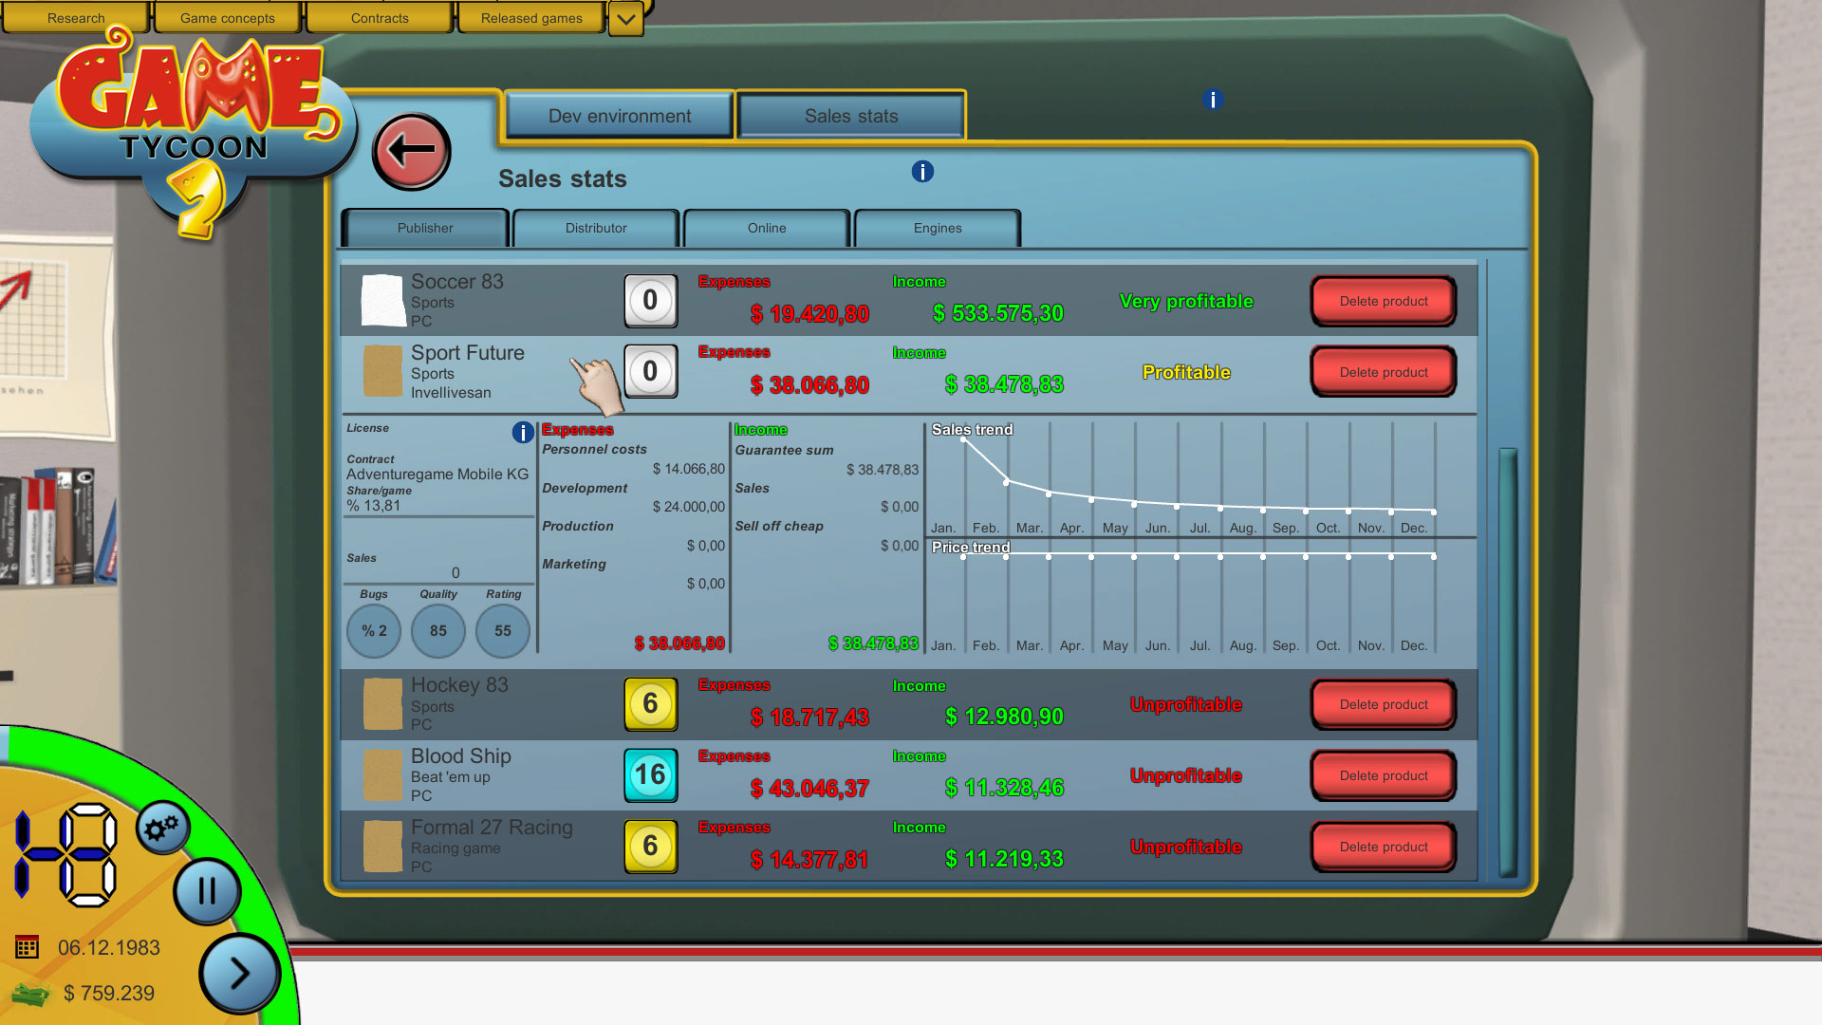The height and width of the screenshot is (1025, 1822).
Task: Open the Online sales tab
Action: (x=766, y=228)
